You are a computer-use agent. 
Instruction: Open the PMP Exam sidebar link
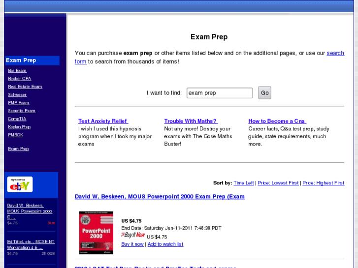(19, 103)
